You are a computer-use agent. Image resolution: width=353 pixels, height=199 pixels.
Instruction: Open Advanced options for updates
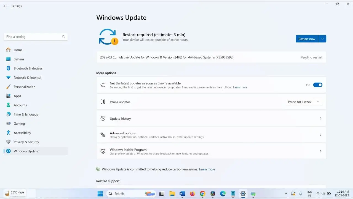pyautogui.click(x=211, y=135)
